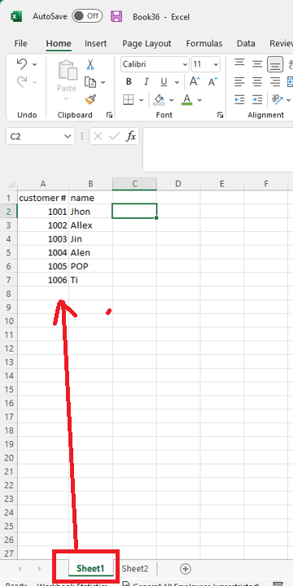Open the font size dropdown
Image resolution: width=293 pixels, height=586 pixels.
216,64
